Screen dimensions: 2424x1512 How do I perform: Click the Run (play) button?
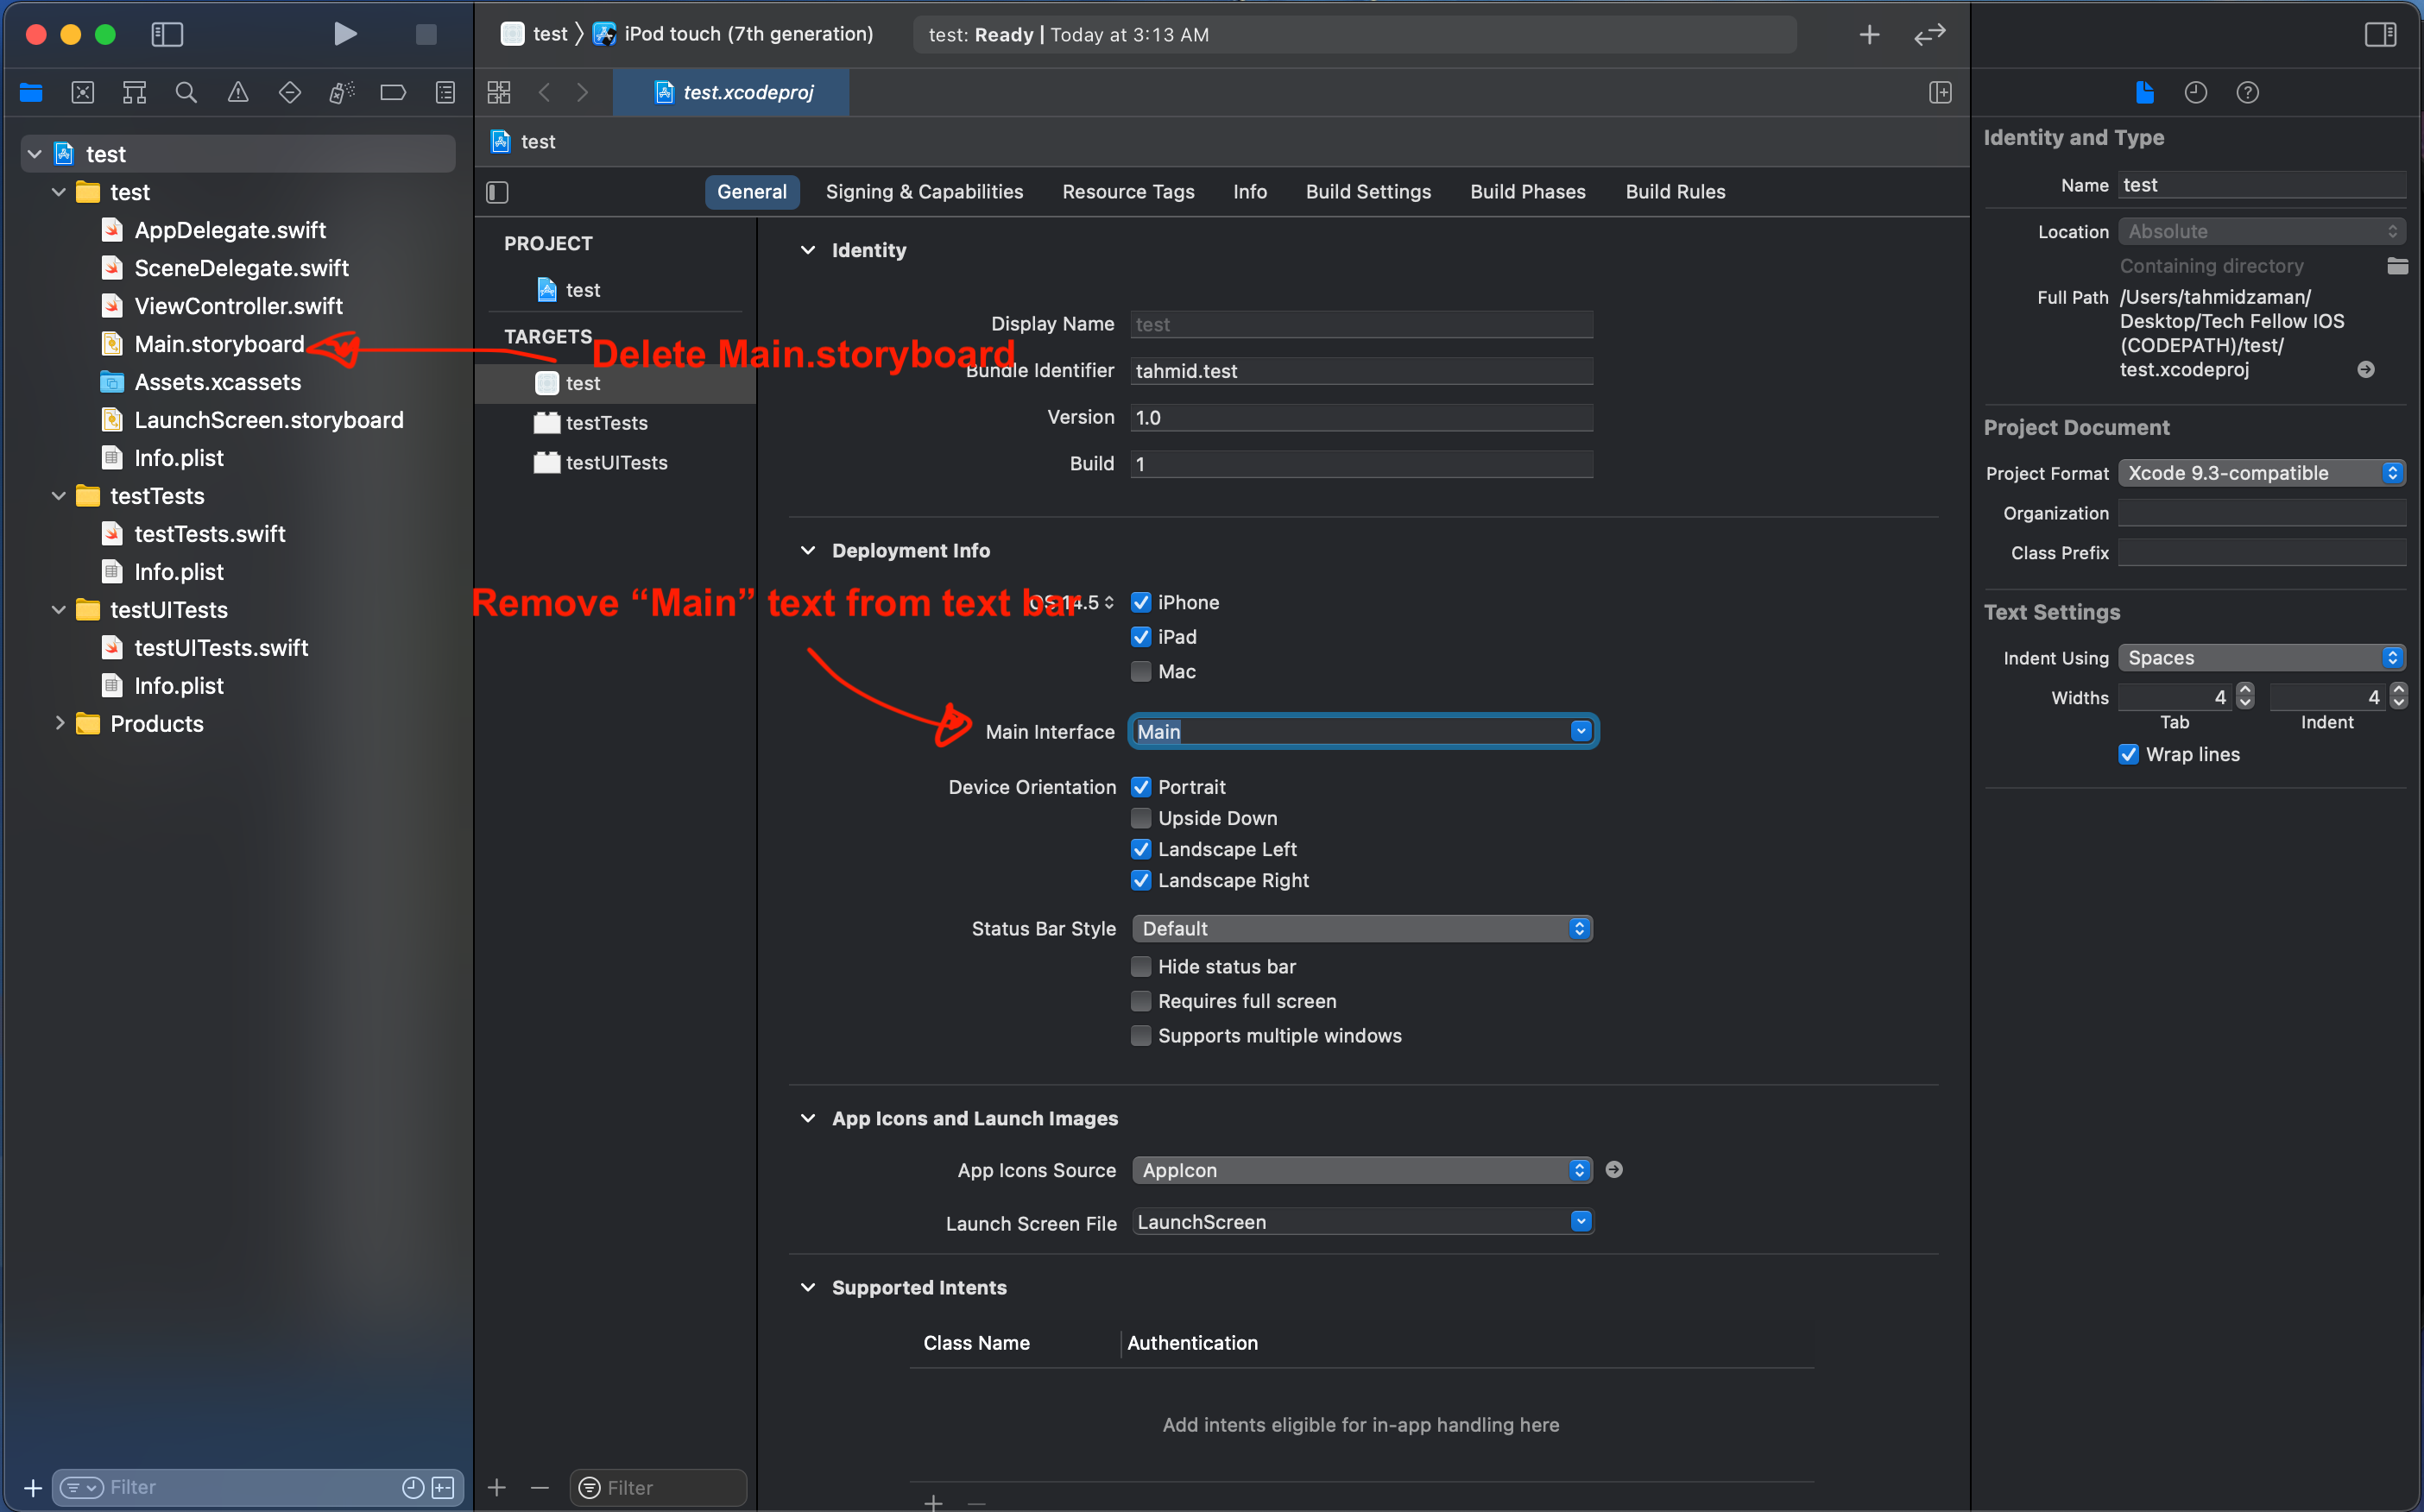coord(344,34)
